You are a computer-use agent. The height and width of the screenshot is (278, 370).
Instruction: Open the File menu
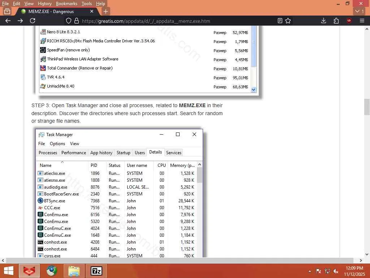click(x=5, y=4)
